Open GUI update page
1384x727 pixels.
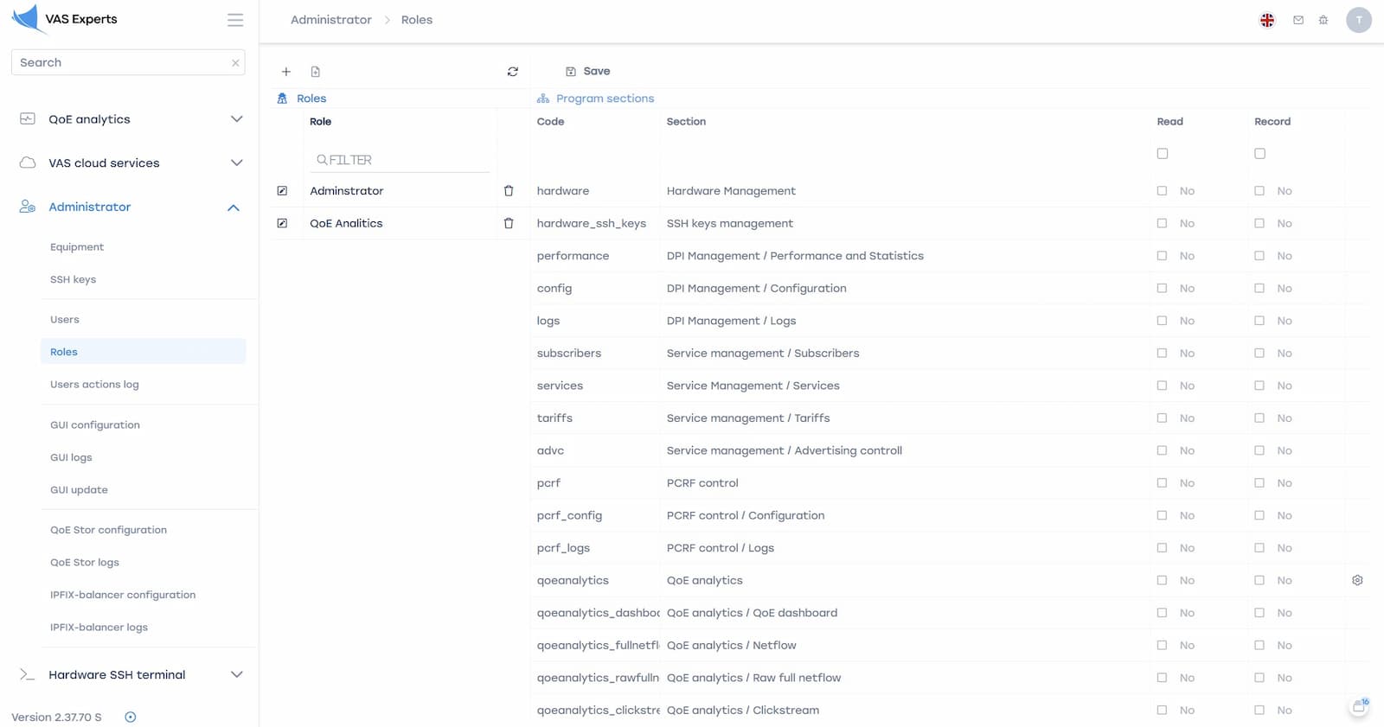[79, 490]
